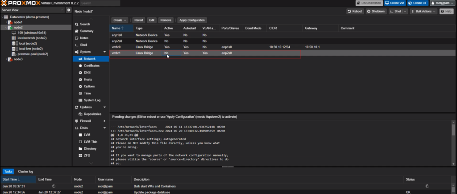Viewport: 457px width, 194px height.
Task: Click the proxmox-pool storage icon
Action: point(14,54)
